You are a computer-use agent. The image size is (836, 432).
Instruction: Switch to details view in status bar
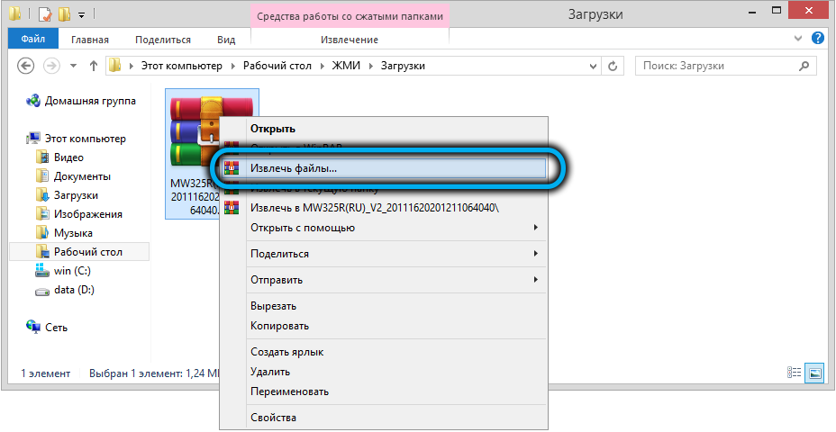pos(795,372)
